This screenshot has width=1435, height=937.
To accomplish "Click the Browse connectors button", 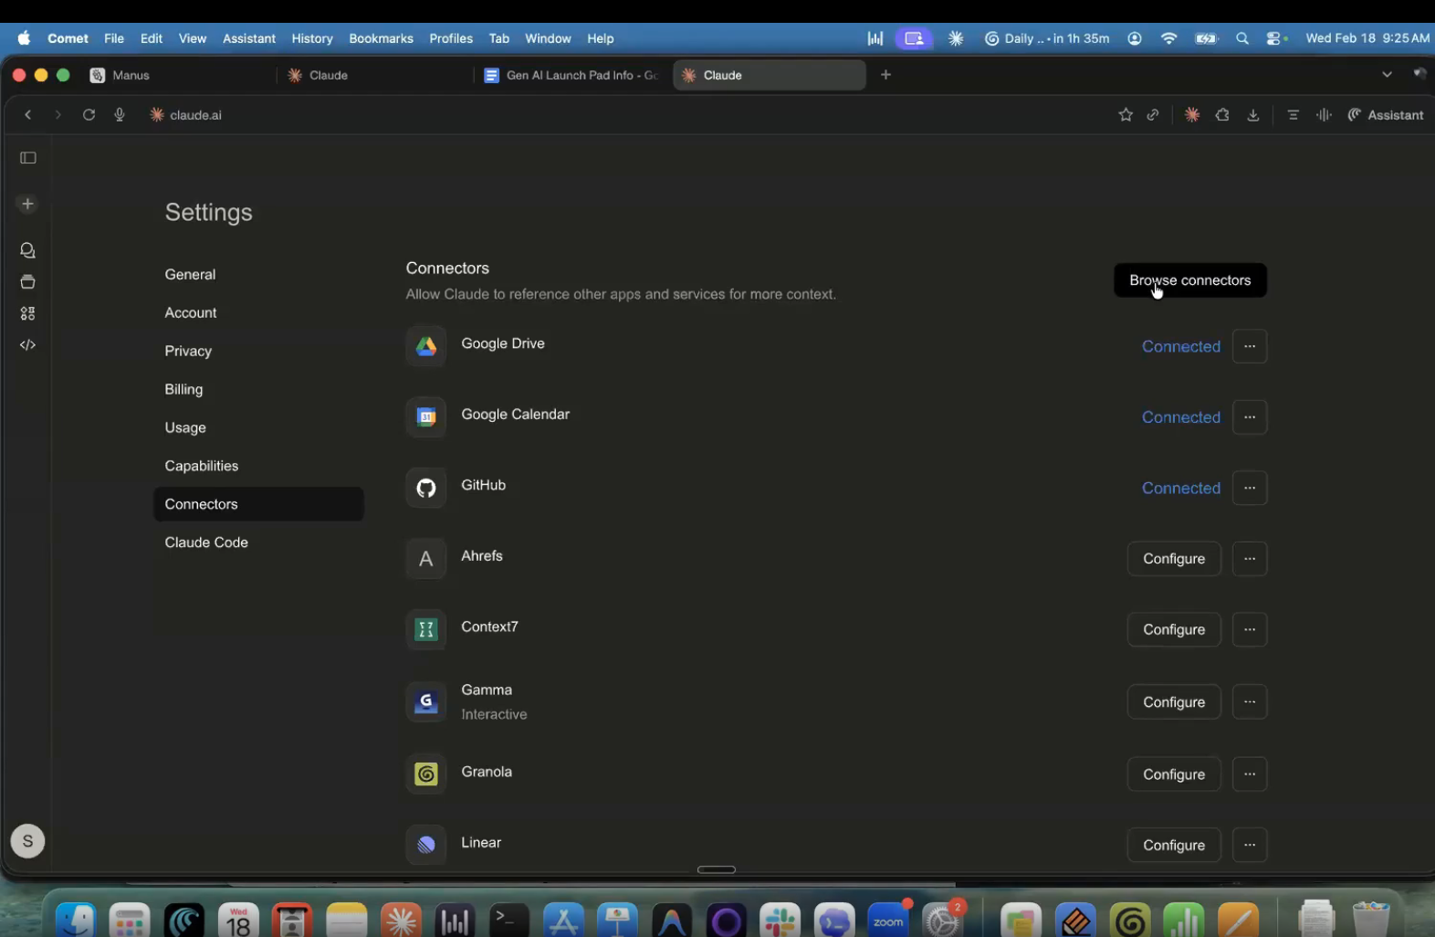I will pos(1189,280).
